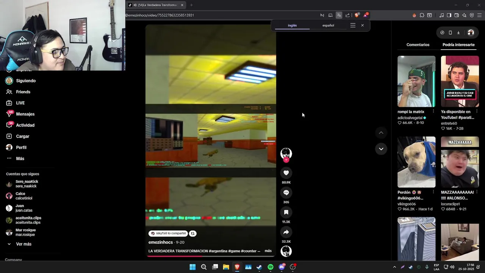
Task: Open the emezinhocs creator avatar
Action: point(286,153)
